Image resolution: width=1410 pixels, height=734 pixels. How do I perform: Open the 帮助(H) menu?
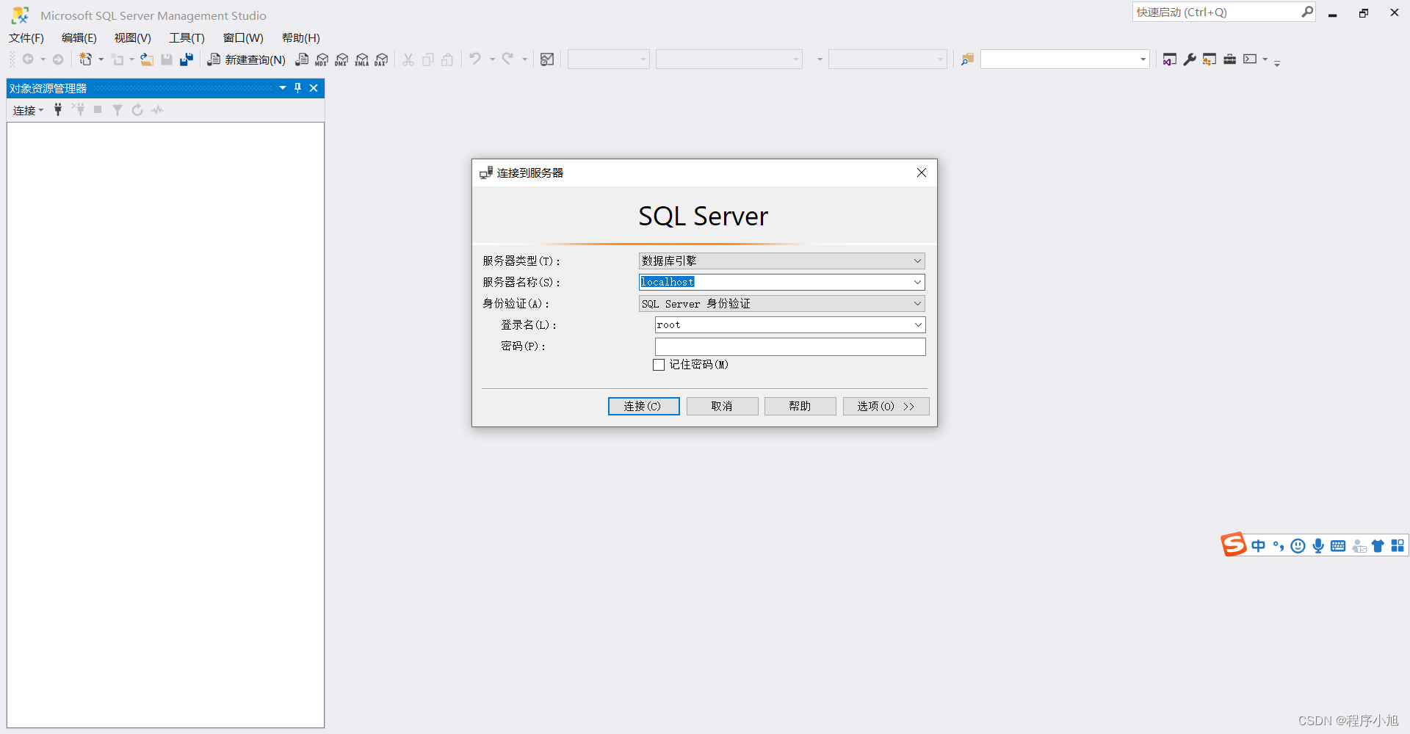click(x=301, y=38)
